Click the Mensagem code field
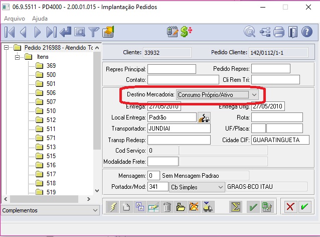This screenshot has height=237, width=320. pos(153,176)
